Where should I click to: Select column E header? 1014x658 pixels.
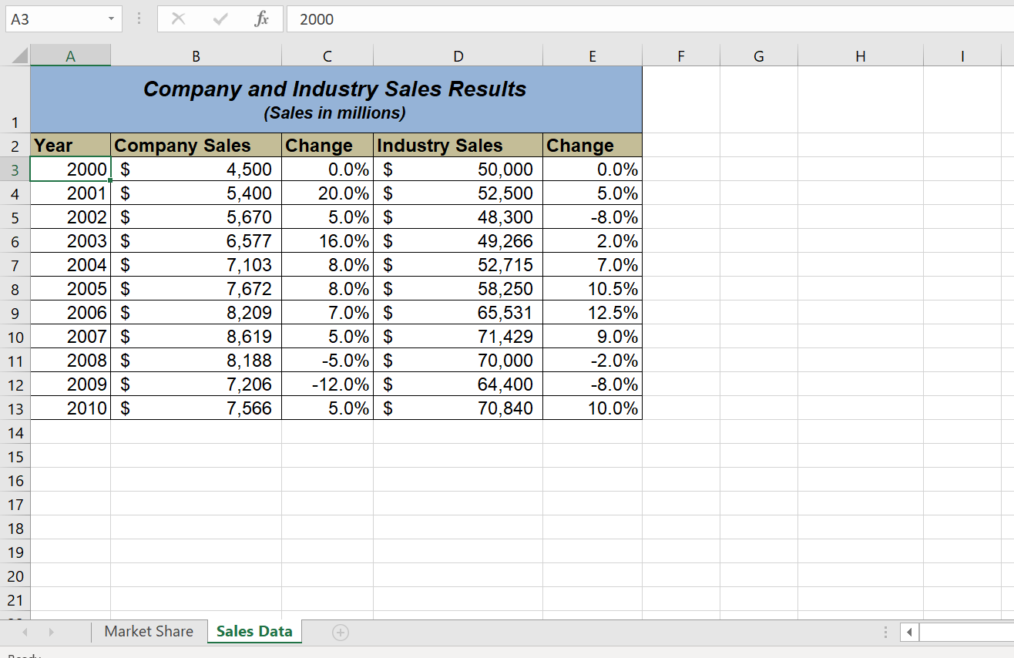click(x=592, y=55)
